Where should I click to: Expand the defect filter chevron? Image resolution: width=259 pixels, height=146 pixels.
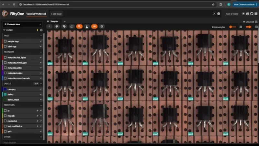pos(41,94)
